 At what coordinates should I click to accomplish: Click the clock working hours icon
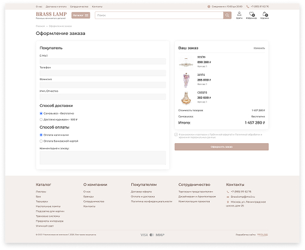(209, 7)
